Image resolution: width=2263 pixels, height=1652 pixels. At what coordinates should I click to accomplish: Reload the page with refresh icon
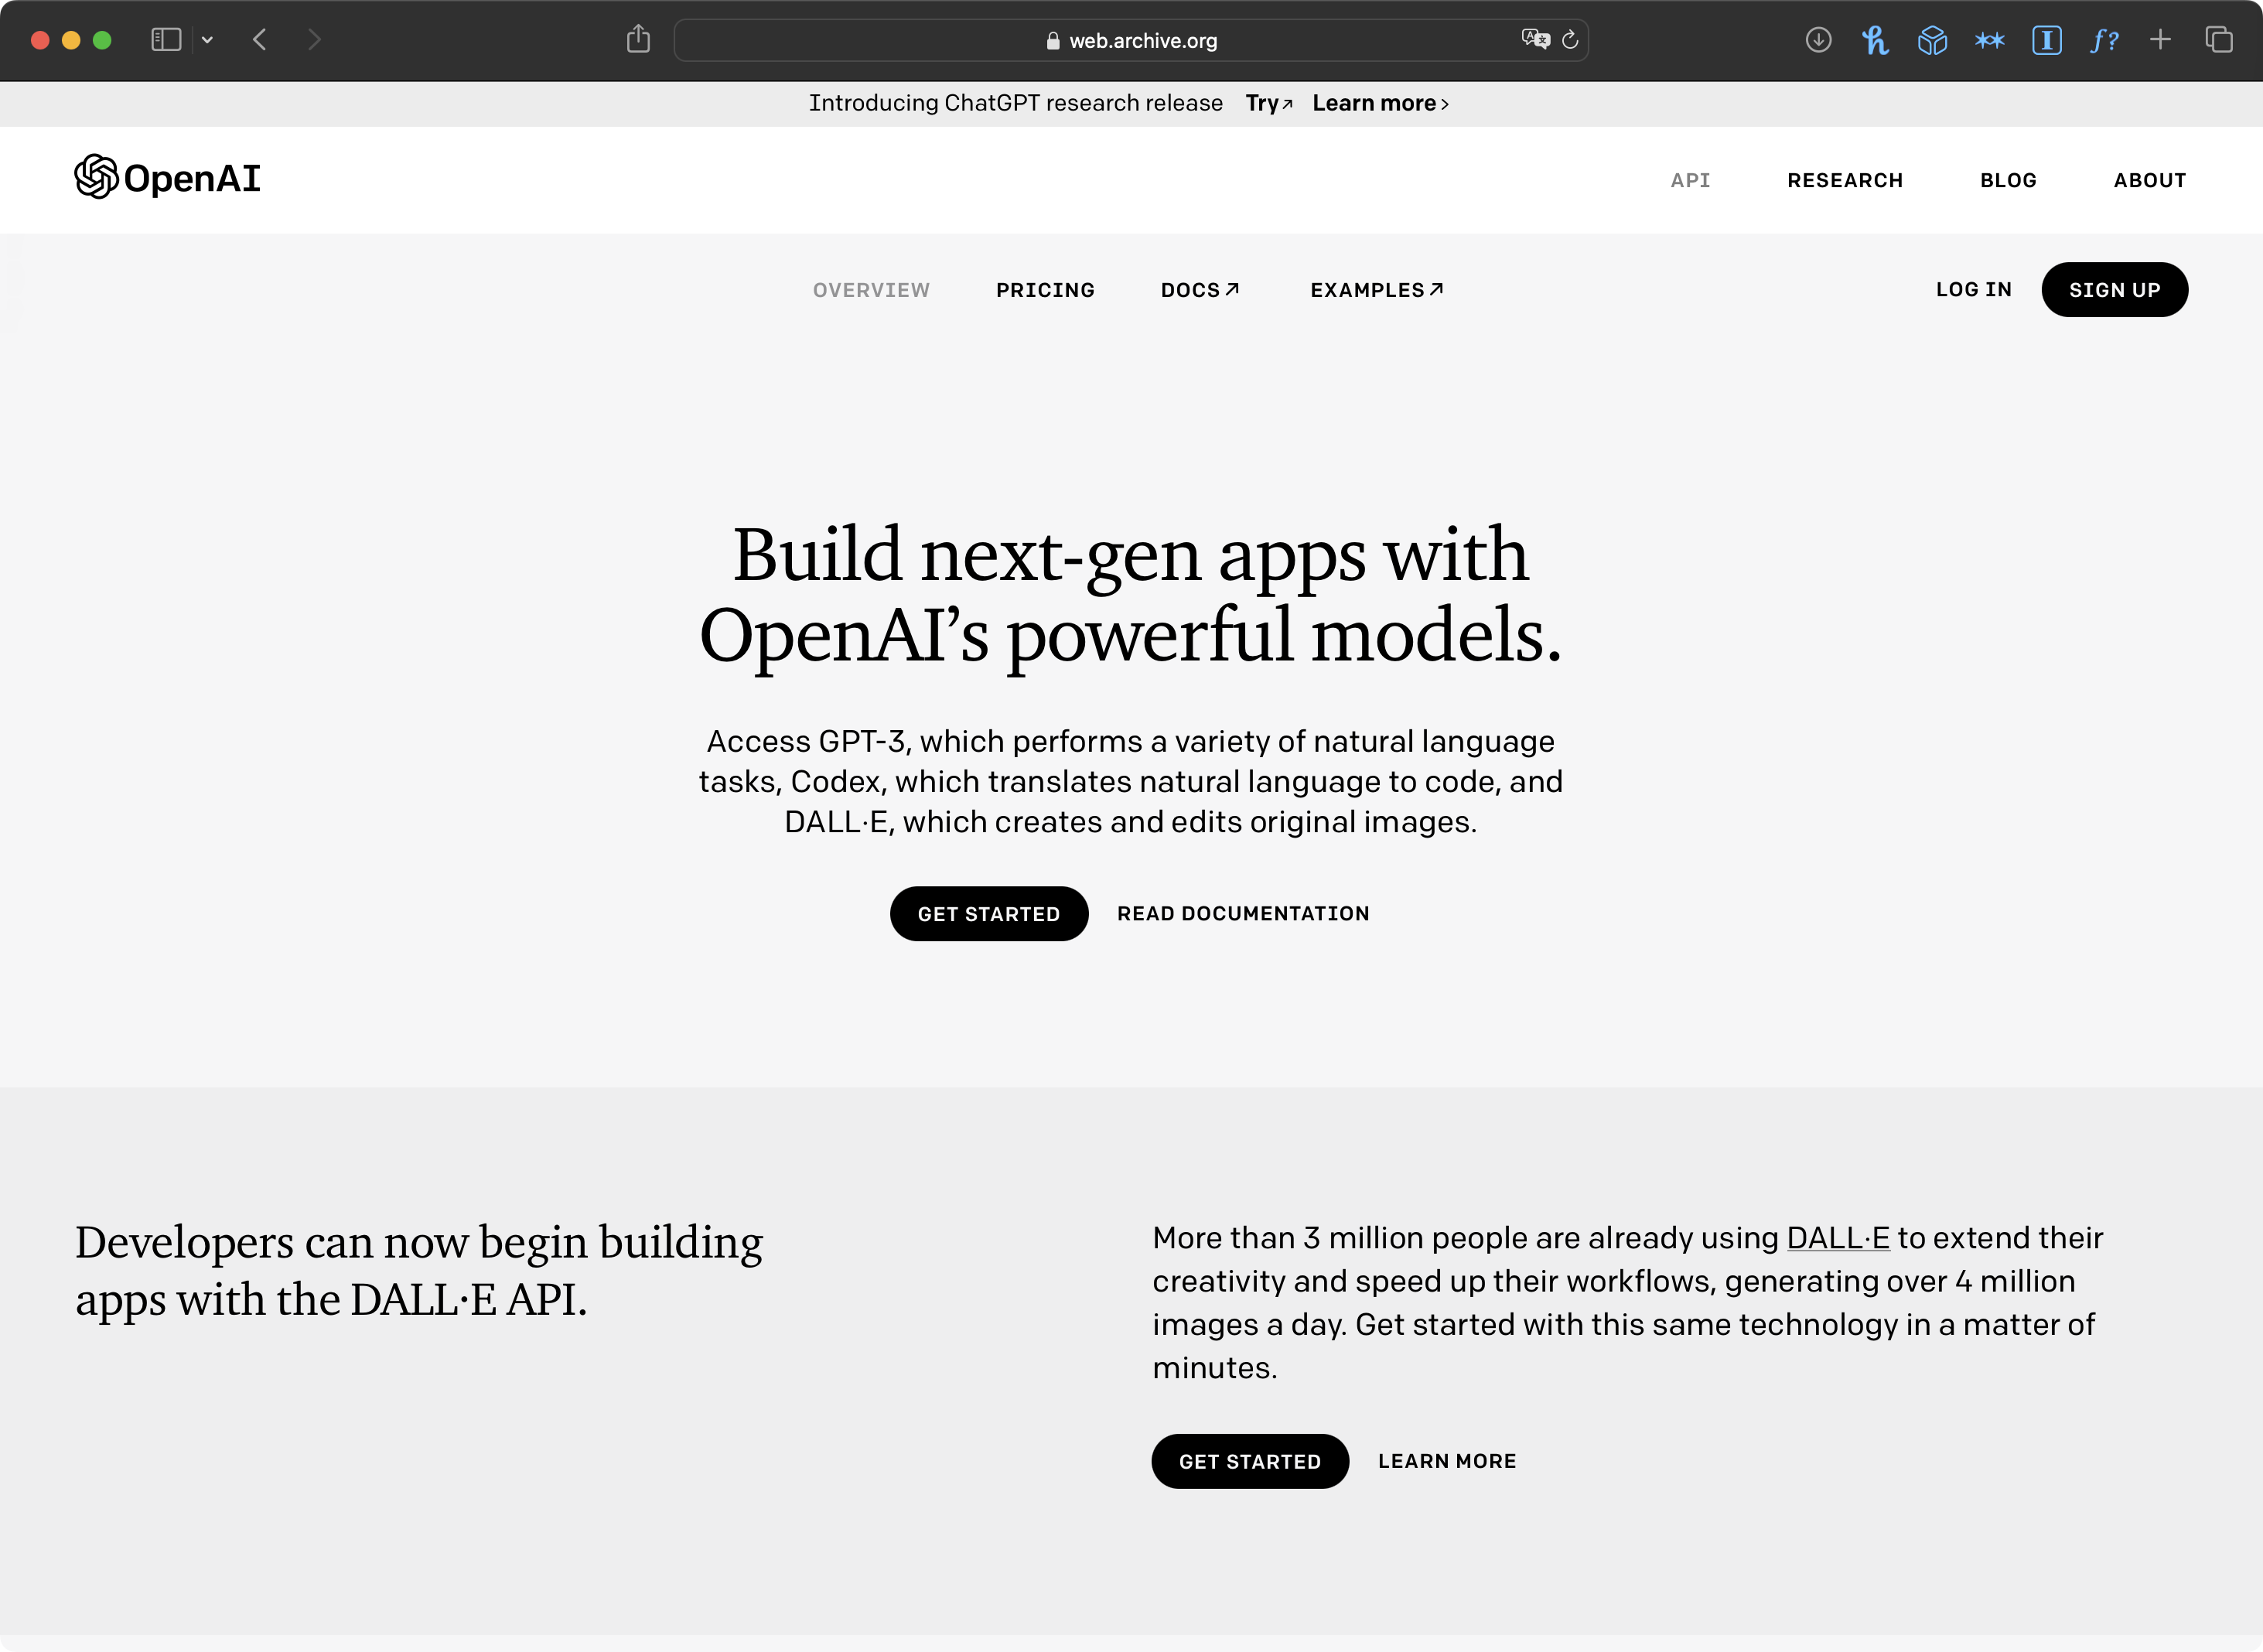pyautogui.click(x=1570, y=40)
